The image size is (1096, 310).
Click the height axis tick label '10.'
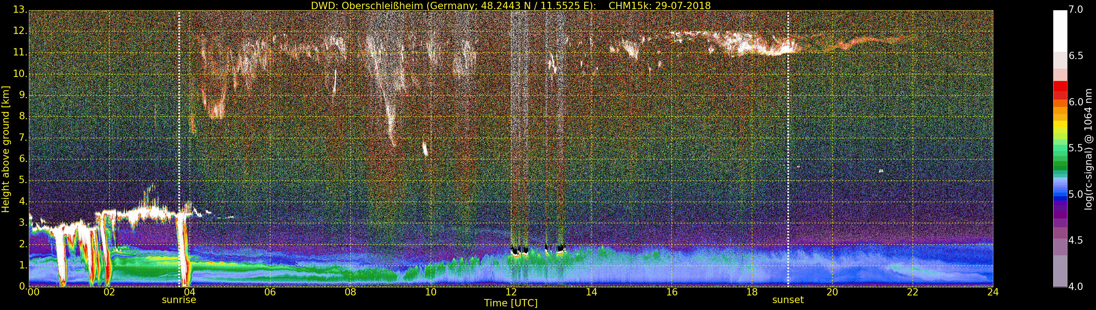[20, 73]
